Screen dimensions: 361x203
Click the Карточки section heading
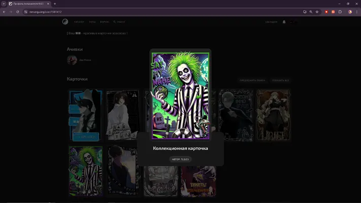[x=77, y=79]
